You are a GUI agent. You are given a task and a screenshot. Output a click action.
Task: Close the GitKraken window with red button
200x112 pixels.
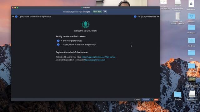pyautogui.click(x=13, y=8)
